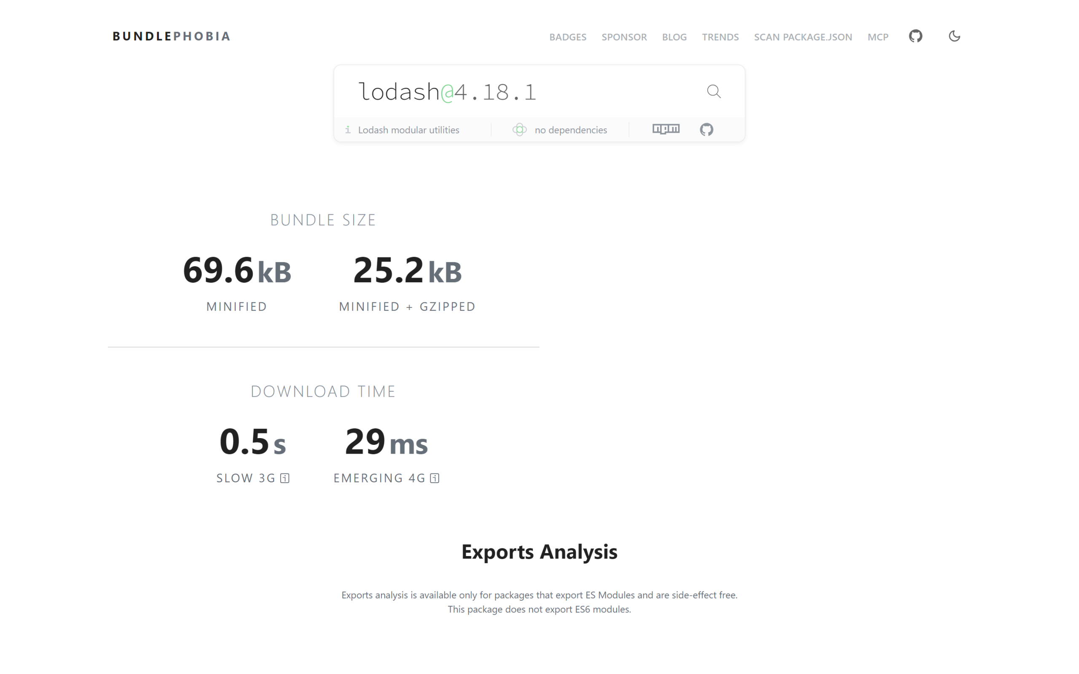Click 'This package does not export ES6 modules.'
Image resolution: width=1079 pixels, height=674 pixels.
tap(539, 610)
